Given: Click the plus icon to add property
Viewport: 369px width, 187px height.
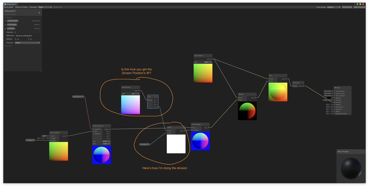Looking at the screenshot, I should tap(39, 13).
